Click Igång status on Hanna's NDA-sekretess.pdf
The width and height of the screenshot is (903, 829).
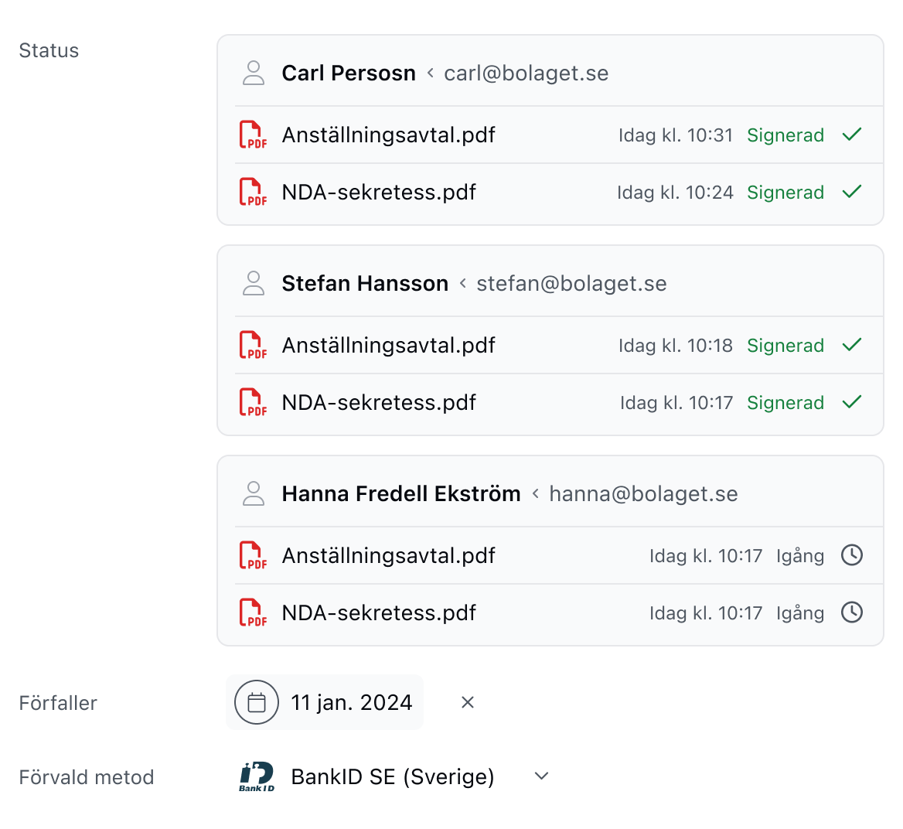[x=800, y=613]
